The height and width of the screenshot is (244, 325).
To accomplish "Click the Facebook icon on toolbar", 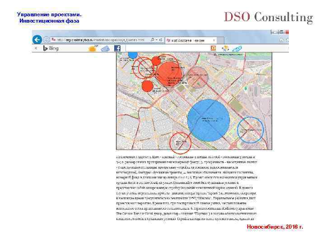I will pyautogui.click(x=117, y=48).
